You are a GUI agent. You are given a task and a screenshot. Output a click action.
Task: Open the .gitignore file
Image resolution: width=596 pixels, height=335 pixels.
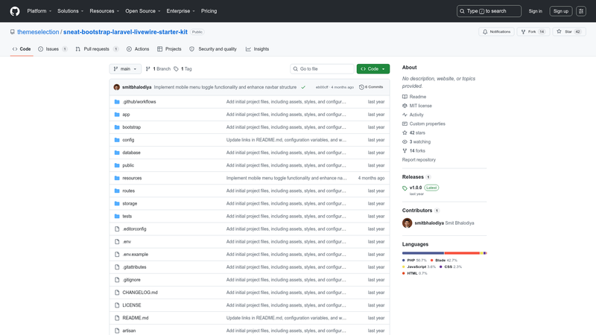click(x=132, y=280)
